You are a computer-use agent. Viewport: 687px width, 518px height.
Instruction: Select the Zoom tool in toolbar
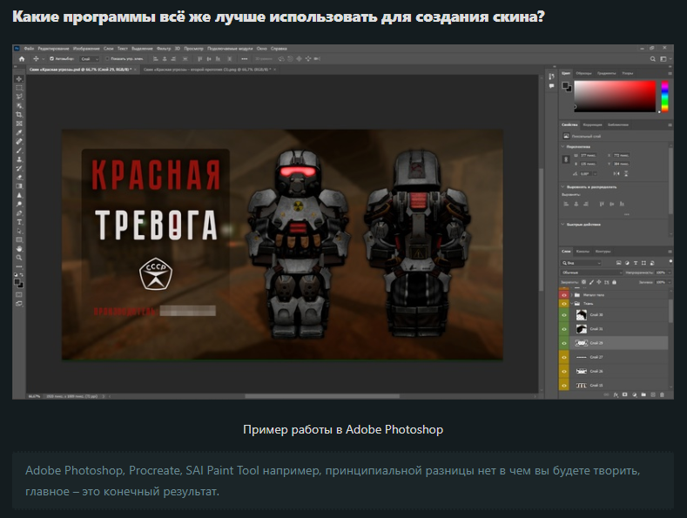tap(19, 258)
